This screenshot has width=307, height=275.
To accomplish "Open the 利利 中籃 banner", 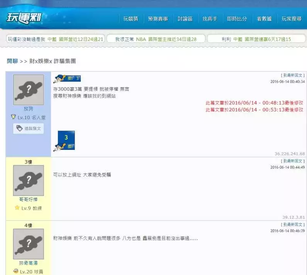I will 256,39.
